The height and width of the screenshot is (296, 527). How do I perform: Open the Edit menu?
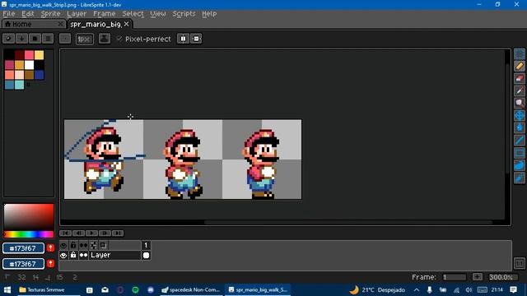(28, 14)
